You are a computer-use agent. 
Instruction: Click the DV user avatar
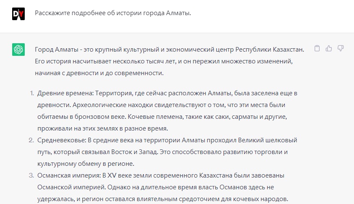point(18,14)
